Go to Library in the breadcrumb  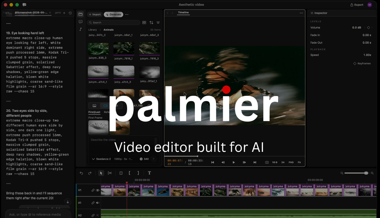pyautogui.click(x=92, y=30)
